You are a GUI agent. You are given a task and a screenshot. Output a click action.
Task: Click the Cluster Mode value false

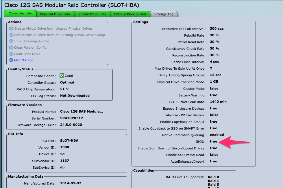pos(214,88)
